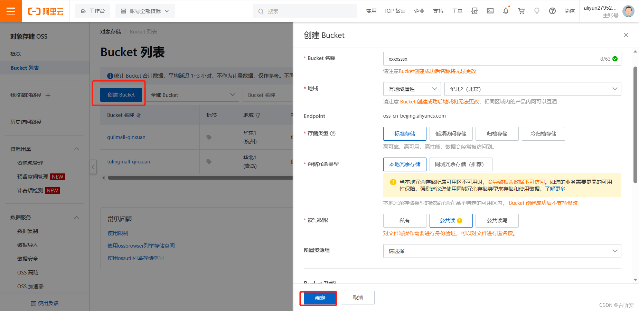This screenshot has width=639, height=311.
Task: Open 资源包管理 sidebar item
Action: (x=30, y=163)
